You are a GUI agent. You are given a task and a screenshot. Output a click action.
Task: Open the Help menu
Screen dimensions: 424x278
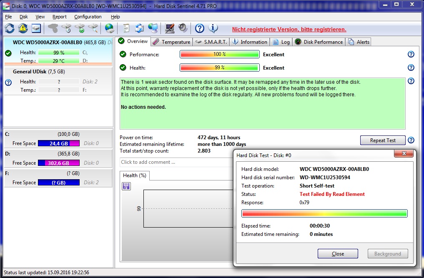pos(115,17)
